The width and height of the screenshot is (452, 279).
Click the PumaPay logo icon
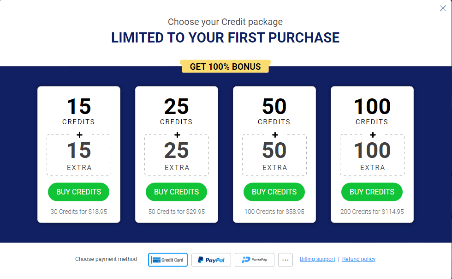point(246,260)
